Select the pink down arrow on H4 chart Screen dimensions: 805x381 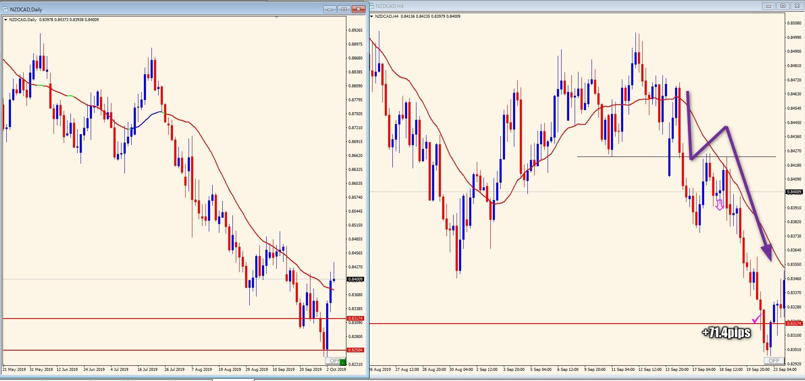(x=719, y=205)
